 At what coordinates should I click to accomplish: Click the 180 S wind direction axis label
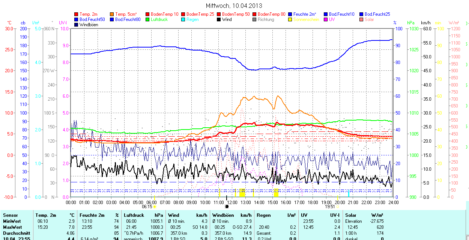click(x=49, y=113)
